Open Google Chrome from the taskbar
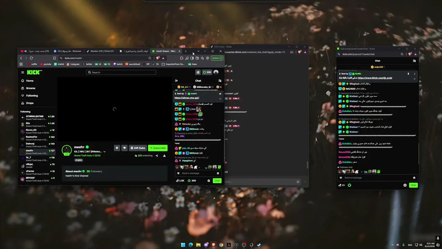 click(221, 245)
